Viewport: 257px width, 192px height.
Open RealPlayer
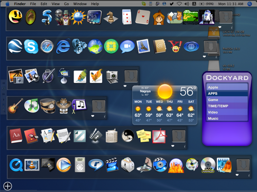(96, 165)
